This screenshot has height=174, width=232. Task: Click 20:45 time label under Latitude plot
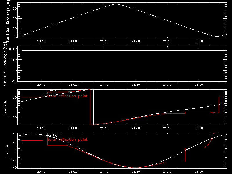point(41,172)
